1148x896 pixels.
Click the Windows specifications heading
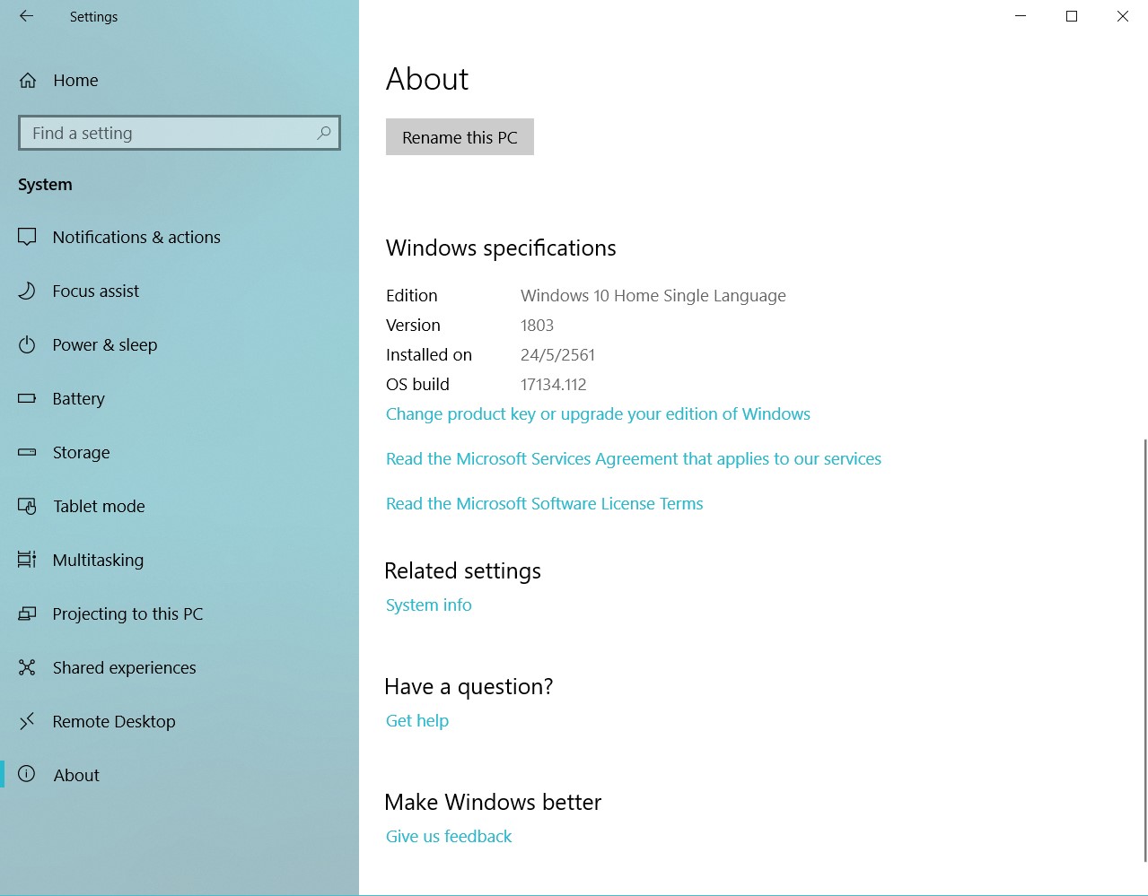[x=501, y=248]
